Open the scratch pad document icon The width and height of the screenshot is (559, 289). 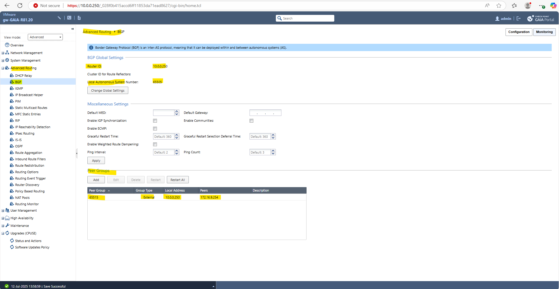(79, 18)
